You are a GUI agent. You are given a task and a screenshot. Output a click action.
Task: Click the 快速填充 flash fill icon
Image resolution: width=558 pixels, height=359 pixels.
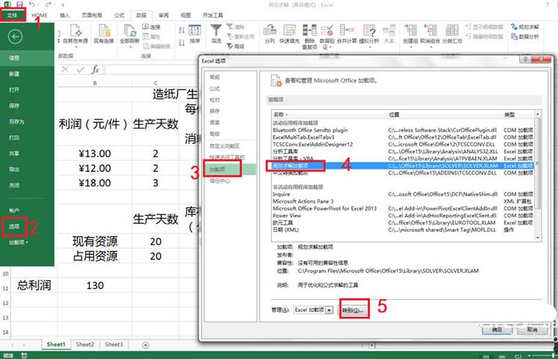(289, 30)
